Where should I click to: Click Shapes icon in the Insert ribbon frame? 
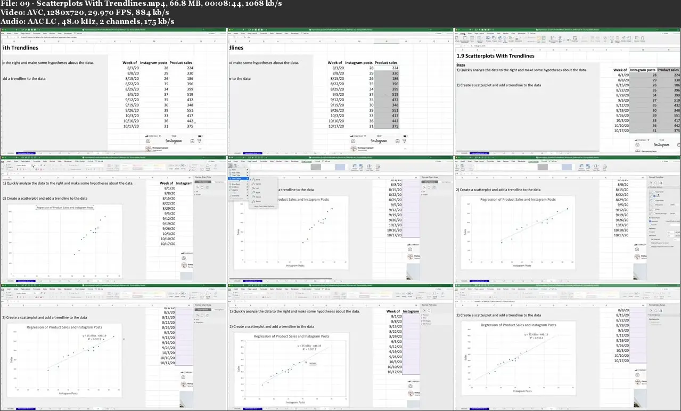click(494, 38)
